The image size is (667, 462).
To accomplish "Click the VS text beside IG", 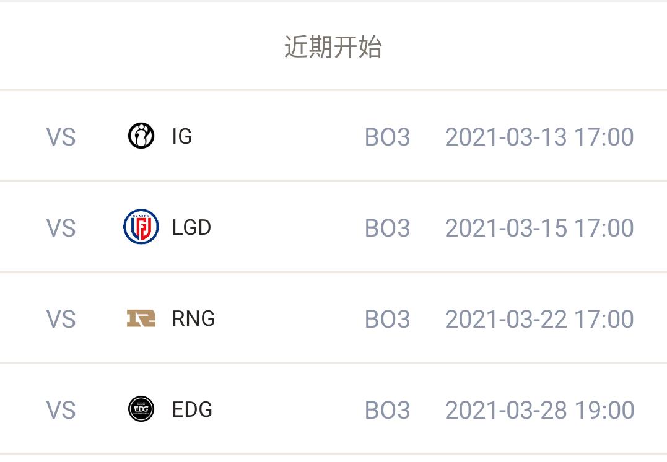I will (x=61, y=137).
